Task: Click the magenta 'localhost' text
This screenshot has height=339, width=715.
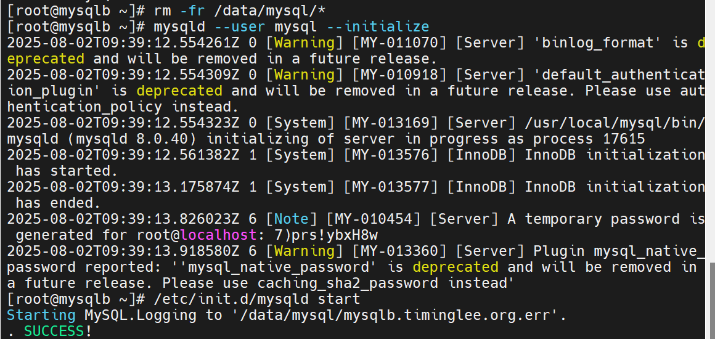Action: [218, 235]
